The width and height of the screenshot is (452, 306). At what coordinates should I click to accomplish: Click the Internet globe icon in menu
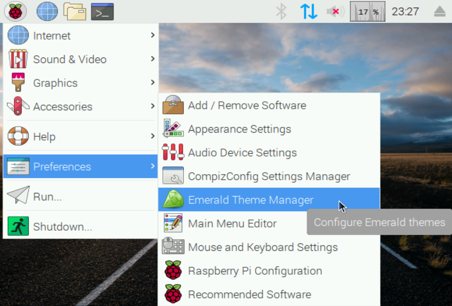(18, 35)
